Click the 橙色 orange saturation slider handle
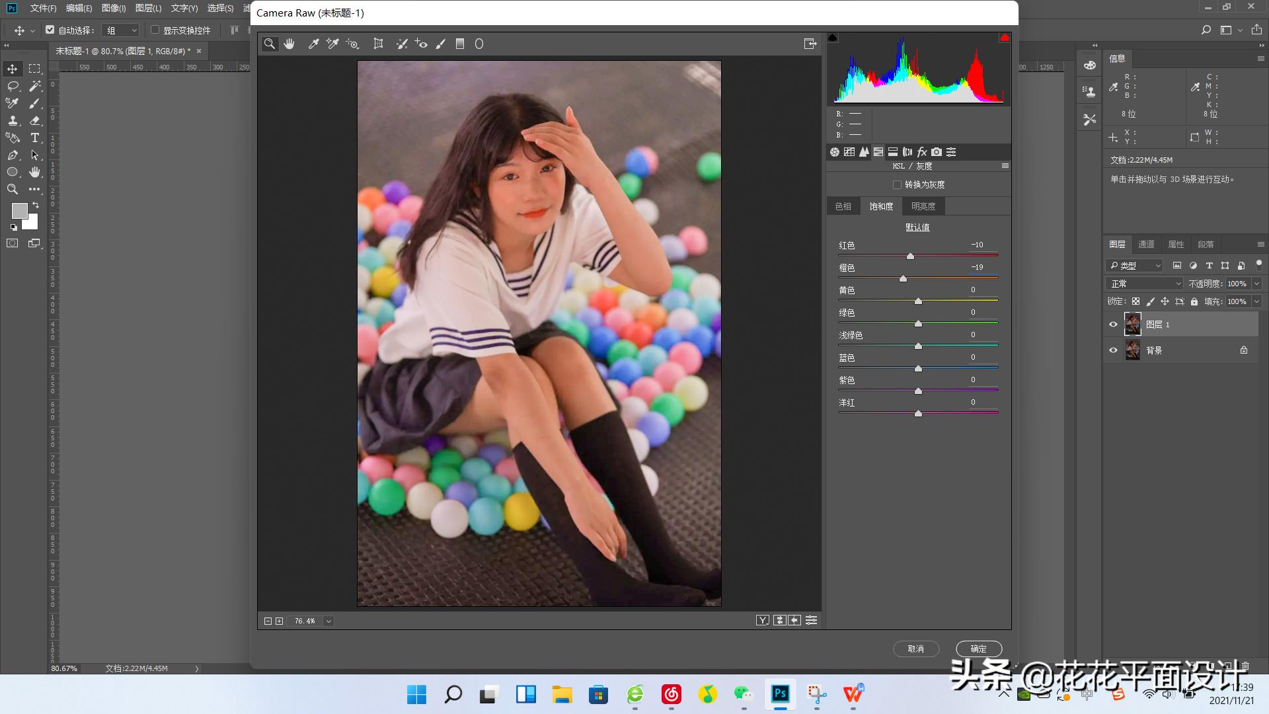The image size is (1269, 714). (x=903, y=278)
